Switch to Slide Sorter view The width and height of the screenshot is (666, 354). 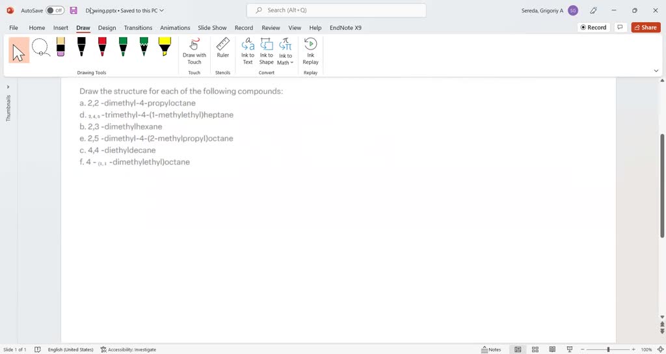click(x=535, y=349)
